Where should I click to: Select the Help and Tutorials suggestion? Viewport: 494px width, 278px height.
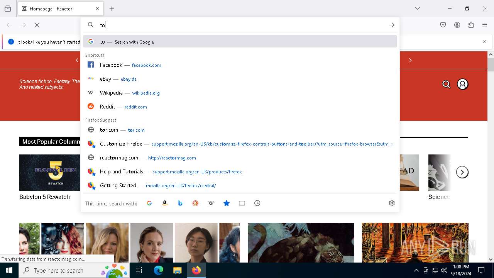[x=240, y=171]
